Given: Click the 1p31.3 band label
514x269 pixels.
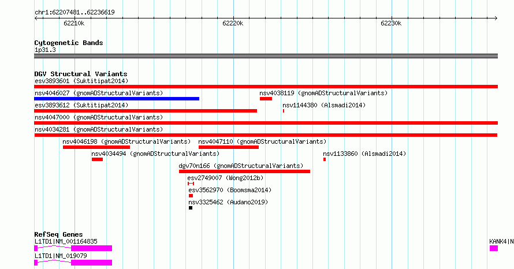Looking at the screenshot, I should pyautogui.click(x=45, y=50).
